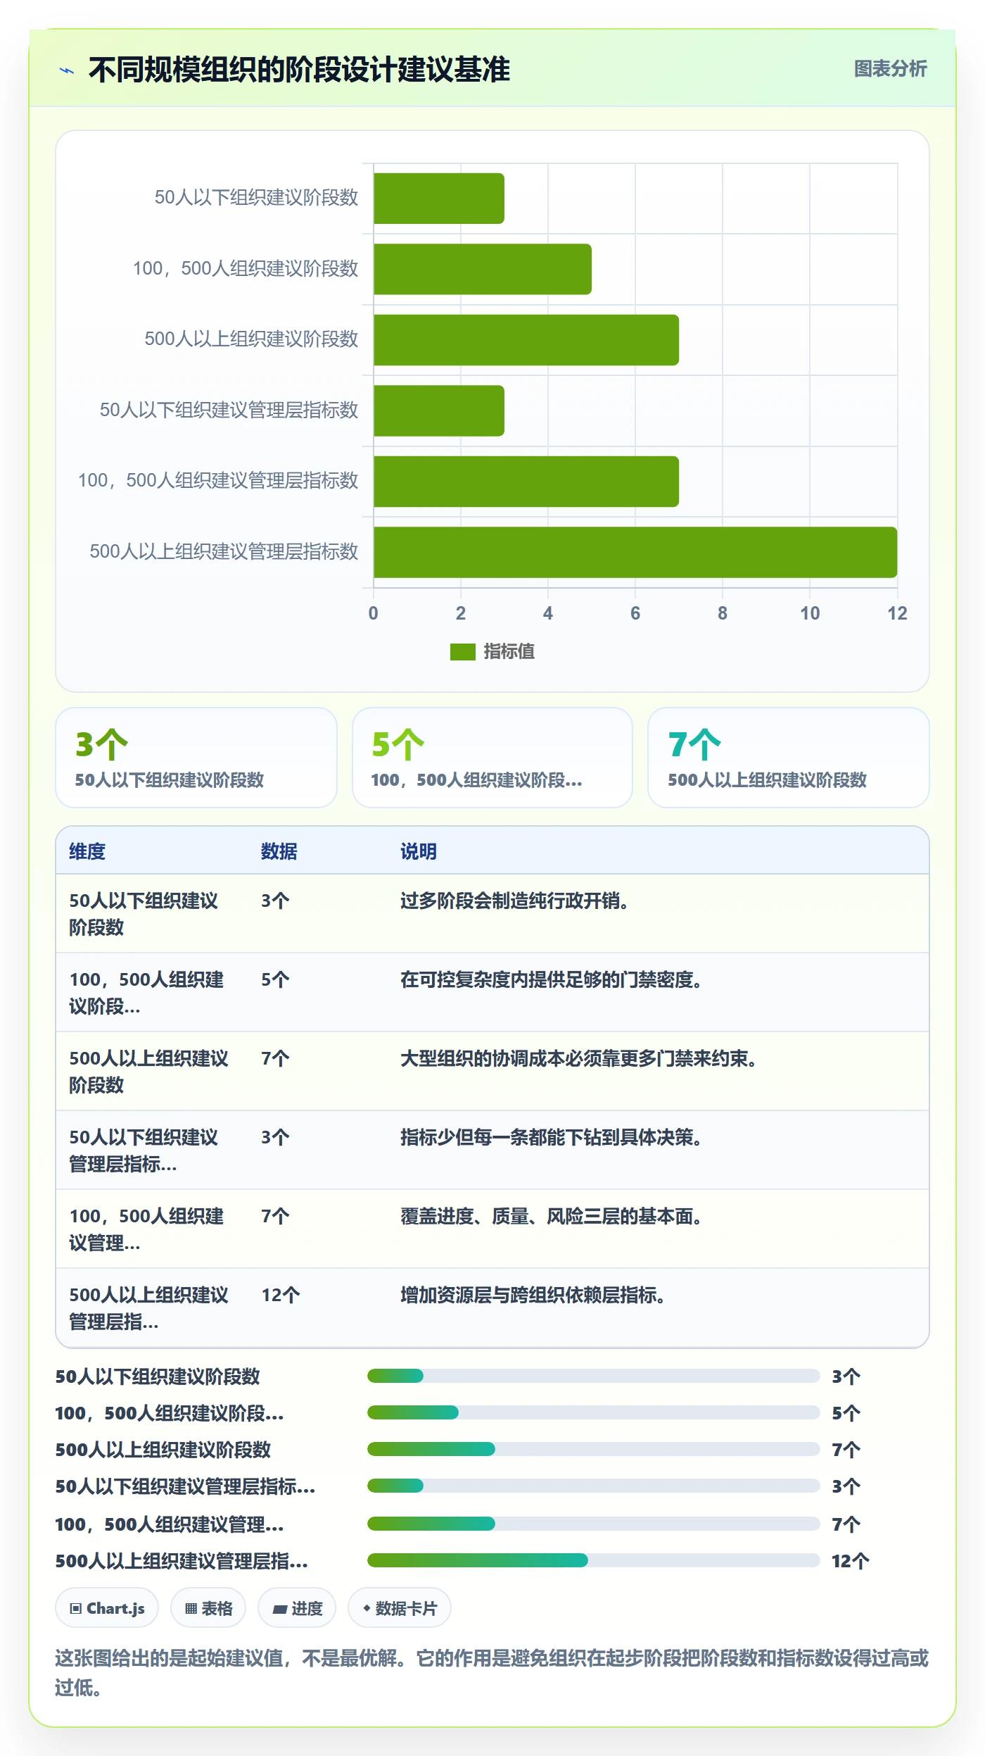Open the 5个 data card

(493, 758)
